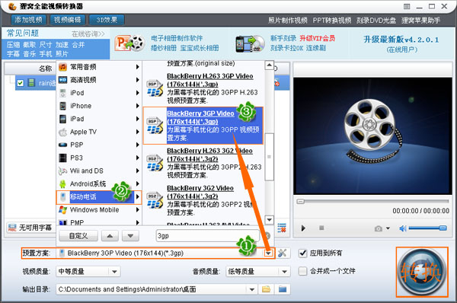Open snapshot options dropdown arrow
457x303 pixels.
[x=388, y=228]
